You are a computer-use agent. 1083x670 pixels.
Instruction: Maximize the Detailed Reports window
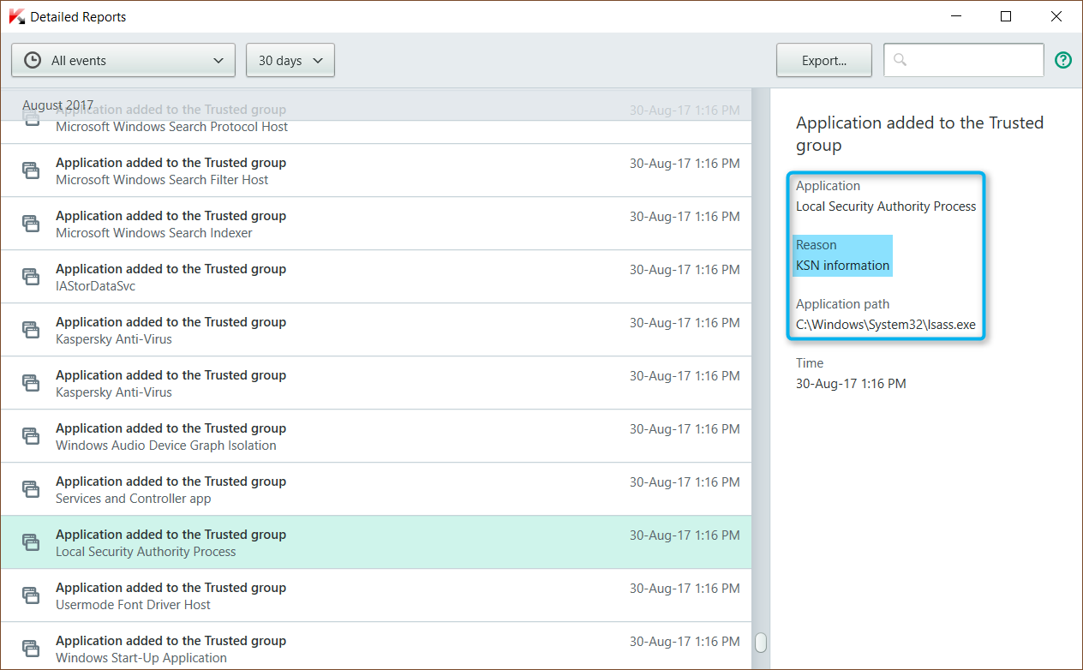[x=1007, y=16]
